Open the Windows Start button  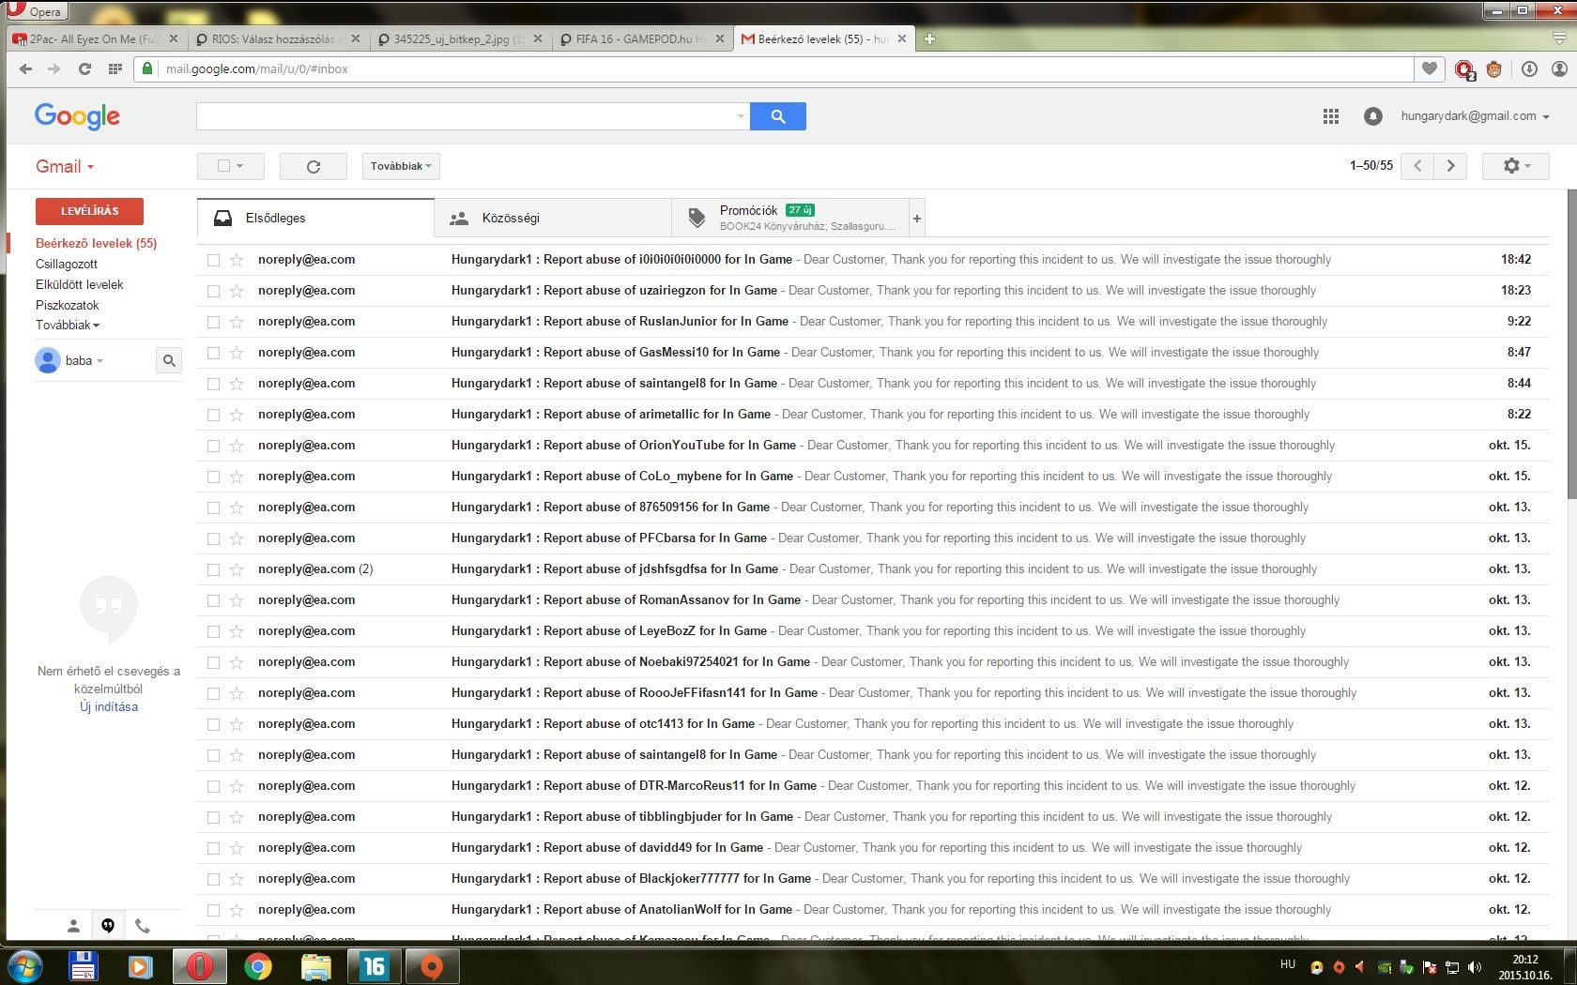[x=24, y=966]
